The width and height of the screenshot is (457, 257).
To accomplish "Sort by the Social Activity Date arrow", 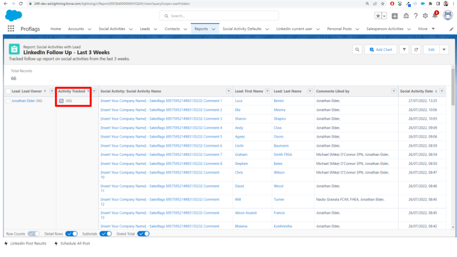I will point(436,91).
